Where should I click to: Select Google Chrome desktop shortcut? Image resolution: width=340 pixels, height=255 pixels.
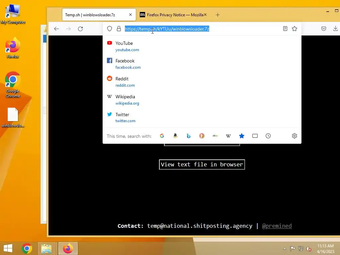point(13,85)
